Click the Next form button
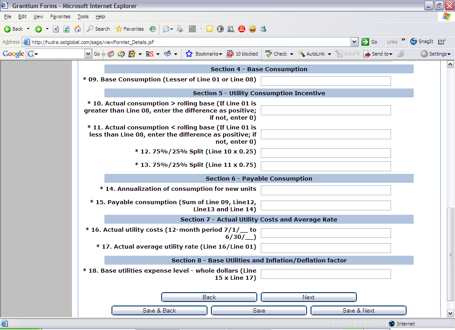Image resolution: width=455 pixels, height=330 pixels. point(308,297)
